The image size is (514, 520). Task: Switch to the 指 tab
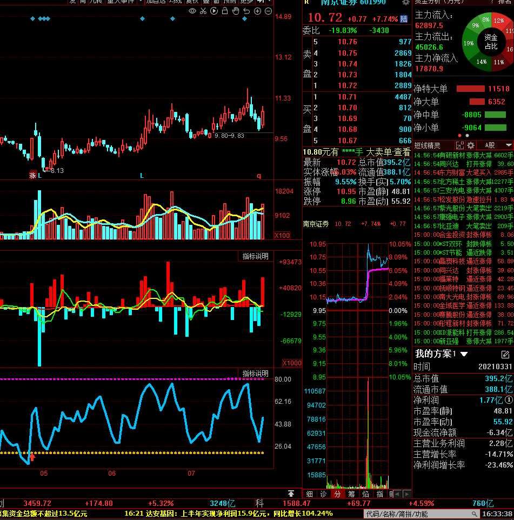pos(380,494)
